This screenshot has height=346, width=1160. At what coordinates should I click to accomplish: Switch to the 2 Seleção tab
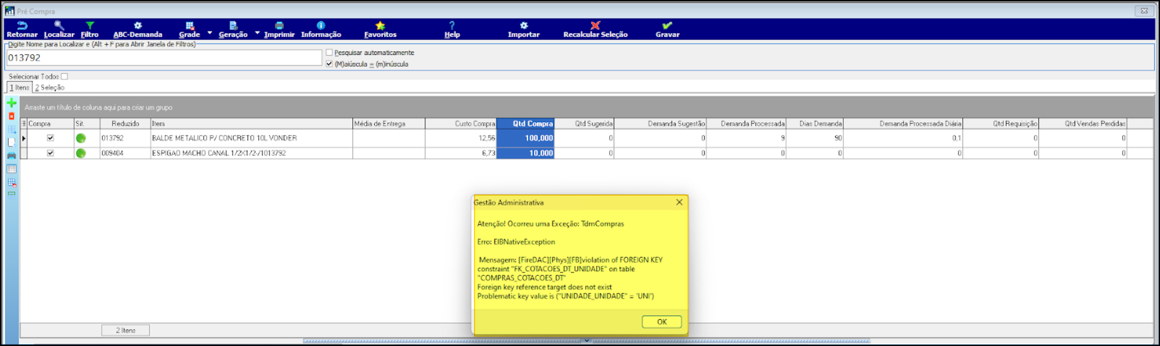[x=49, y=88]
